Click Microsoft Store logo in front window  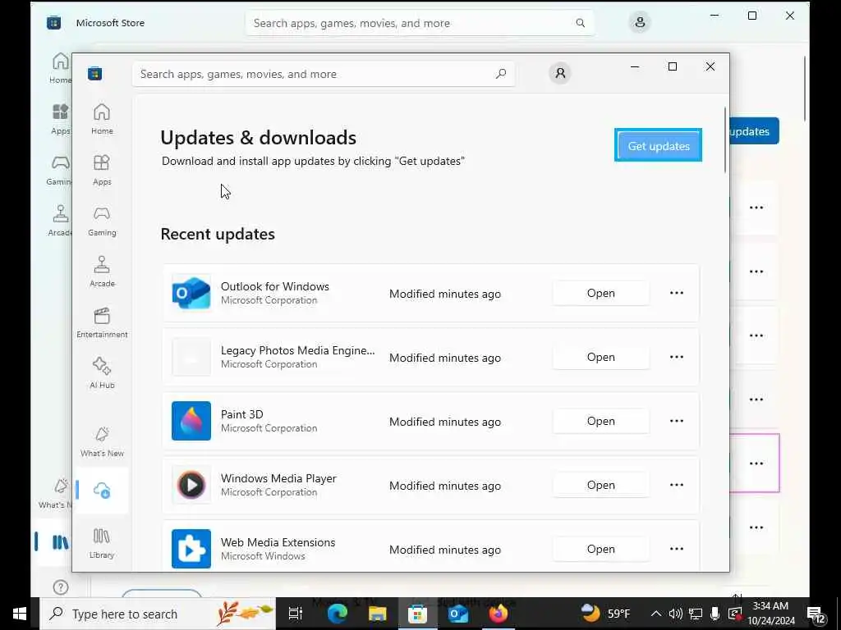pos(95,74)
